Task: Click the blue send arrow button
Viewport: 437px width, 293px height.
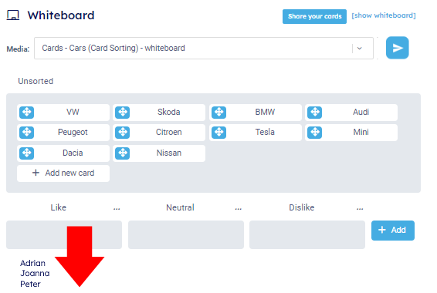Action: click(x=397, y=48)
